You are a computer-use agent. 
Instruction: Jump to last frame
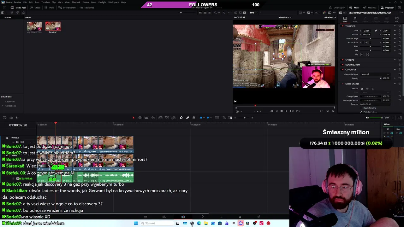(292, 111)
